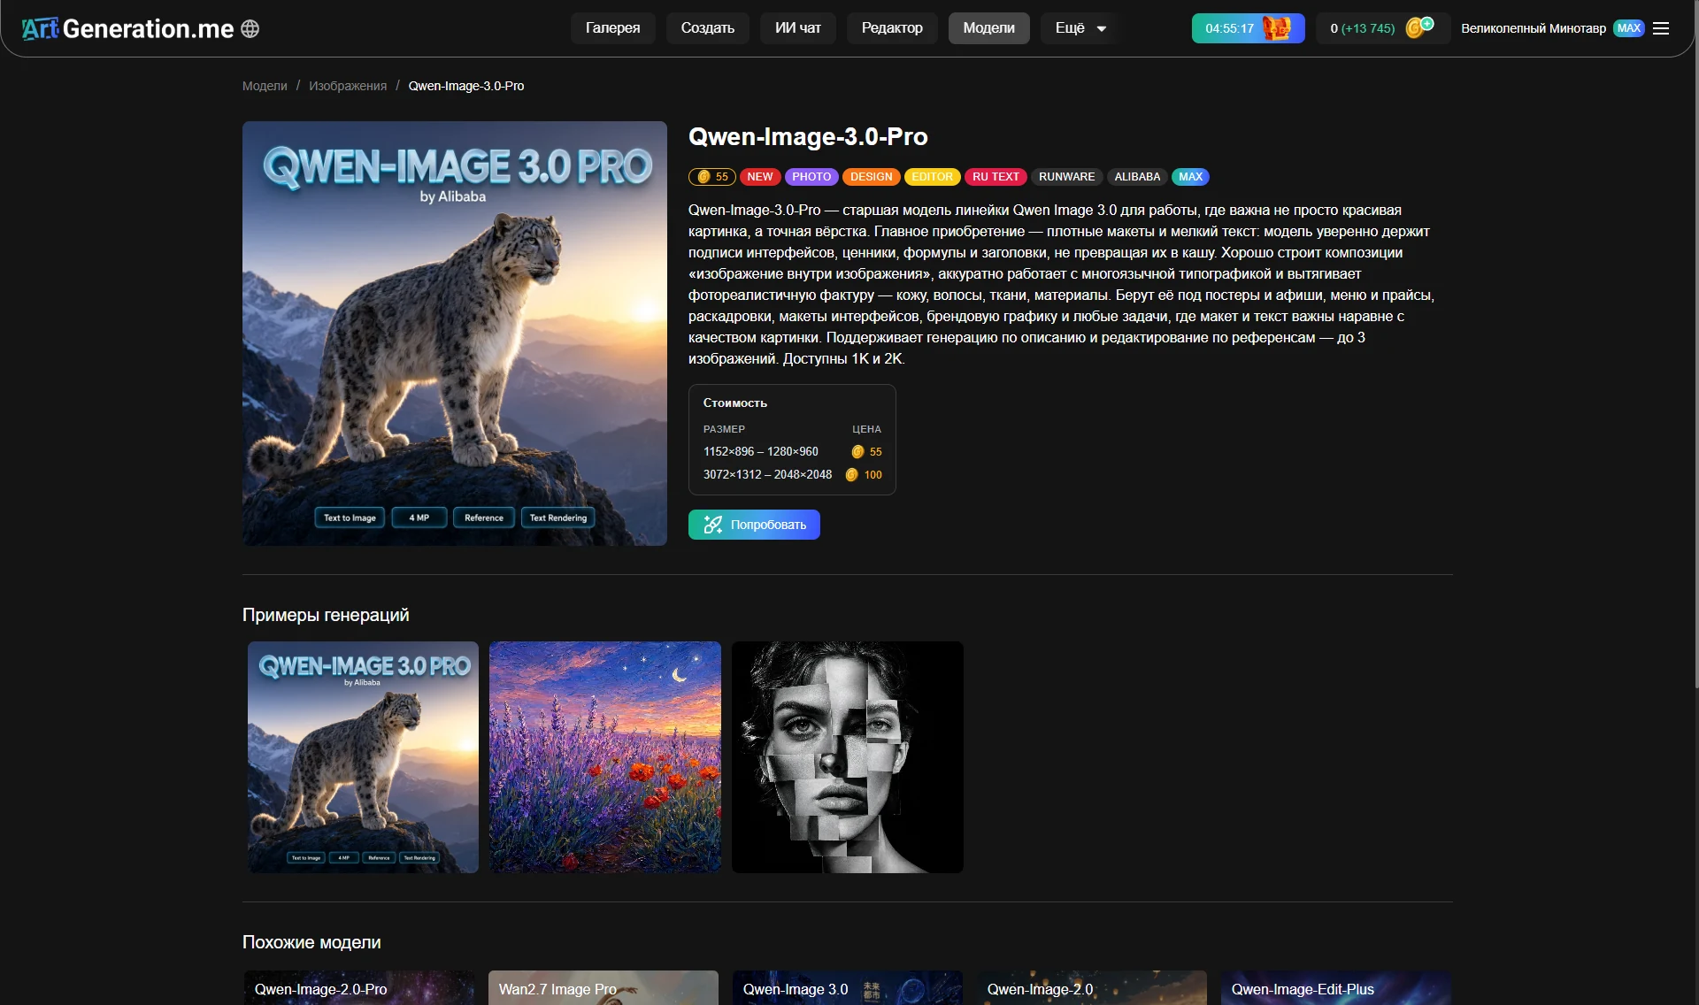Click the size row 1152×896 – 1280×960
Viewport: 1699px width, 1005px height.
[x=792, y=452]
